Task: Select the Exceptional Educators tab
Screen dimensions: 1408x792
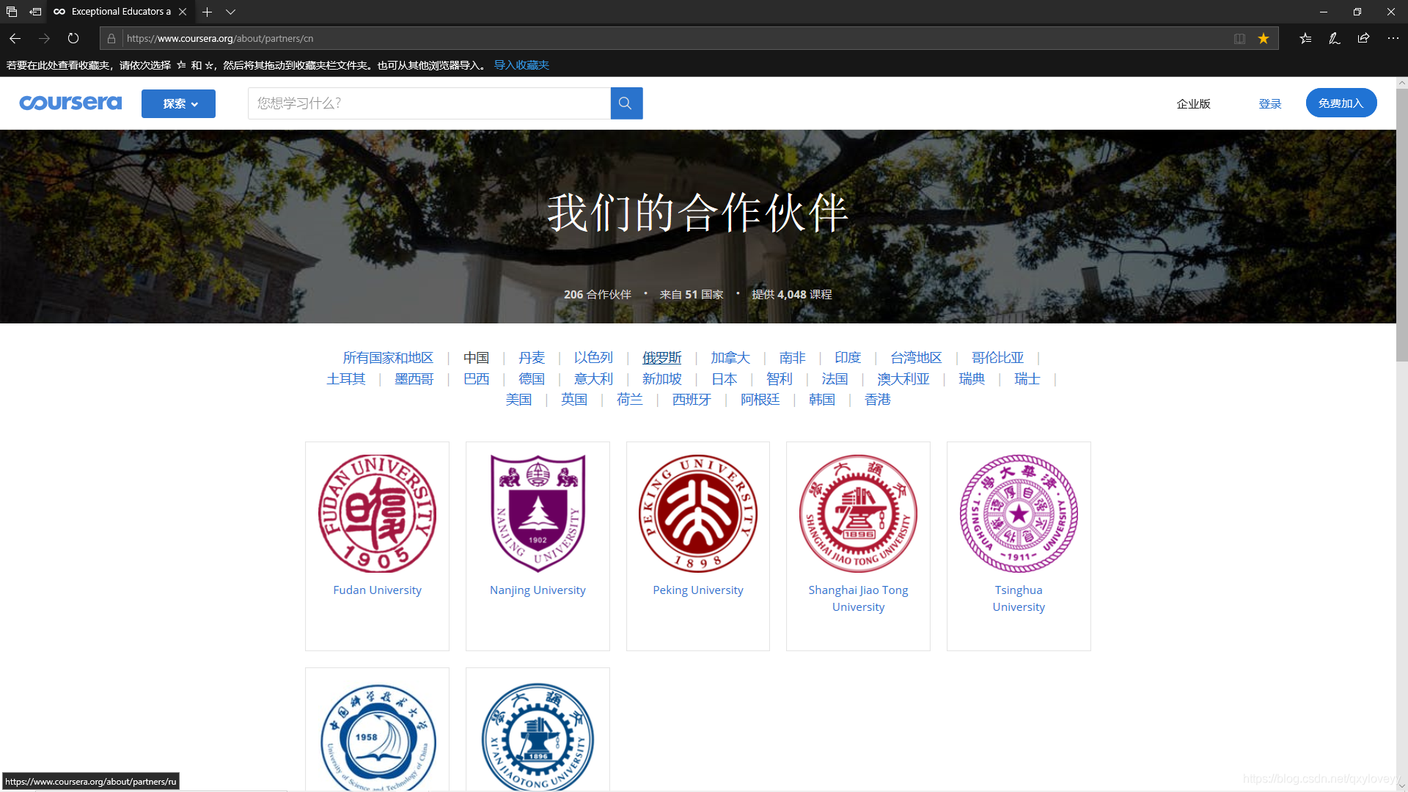Action: point(117,12)
